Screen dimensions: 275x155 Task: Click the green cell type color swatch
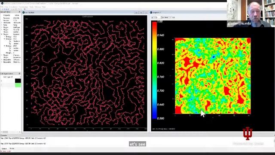click(x=18, y=85)
